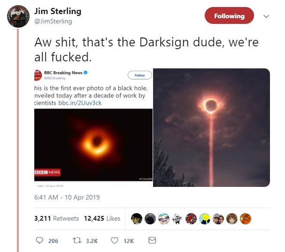This screenshot has height=252, width=285.
Task: Click the @JimSterling handle
Action: pyautogui.click(x=53, y=21)
